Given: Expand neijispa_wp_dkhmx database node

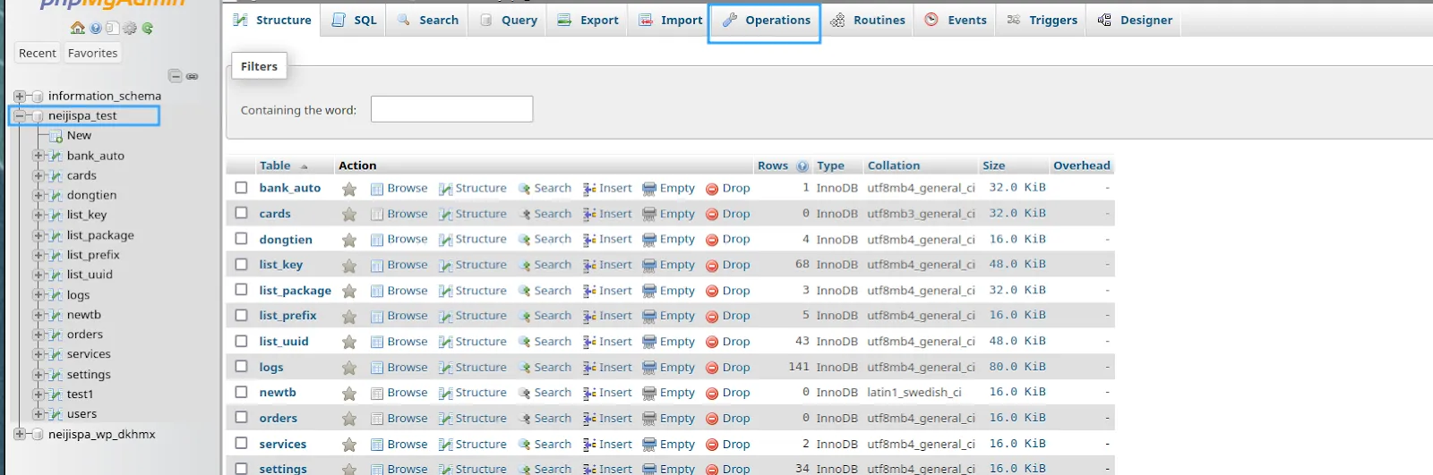Looking at the screenshot, I should pyautogui.click(x=19, y=434).
